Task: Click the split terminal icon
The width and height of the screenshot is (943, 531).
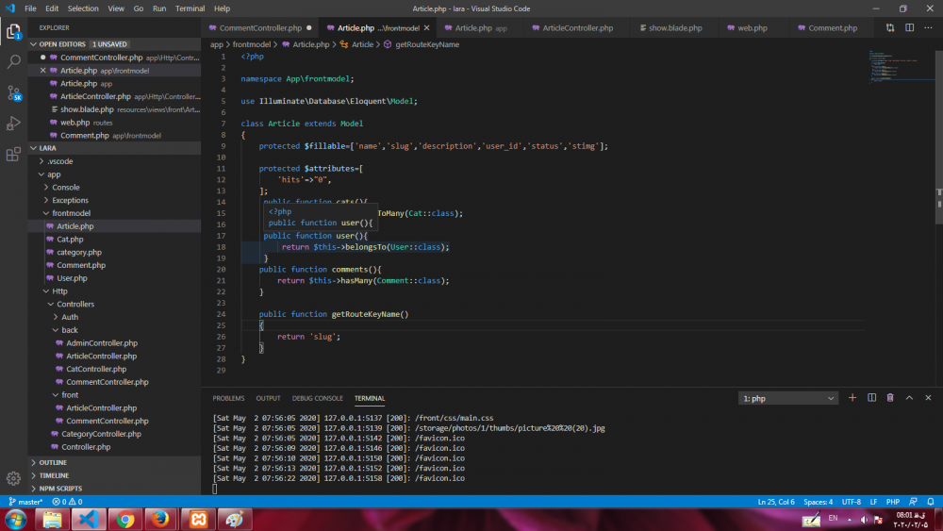Action: (x=871, y=398)
